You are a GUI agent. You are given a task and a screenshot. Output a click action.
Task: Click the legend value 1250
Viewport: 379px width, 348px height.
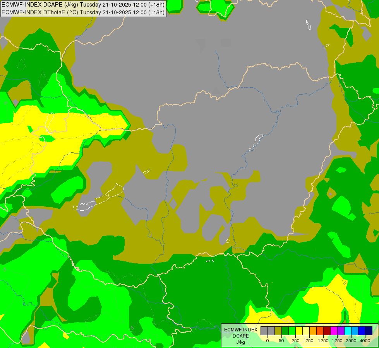click(x=323, y=341)
